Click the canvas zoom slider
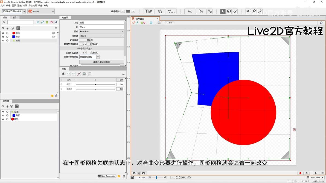 click(x=156, y=178)
